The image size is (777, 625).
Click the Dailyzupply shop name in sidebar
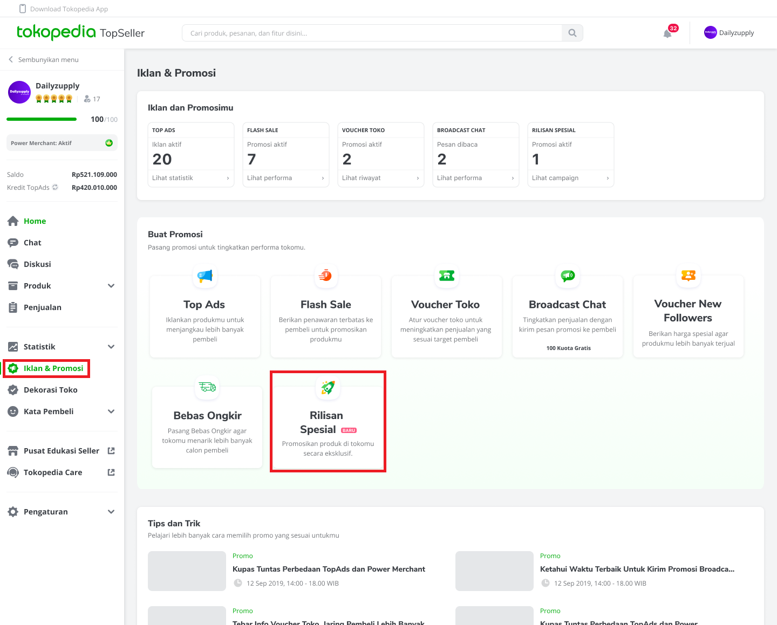click(57, 86)
